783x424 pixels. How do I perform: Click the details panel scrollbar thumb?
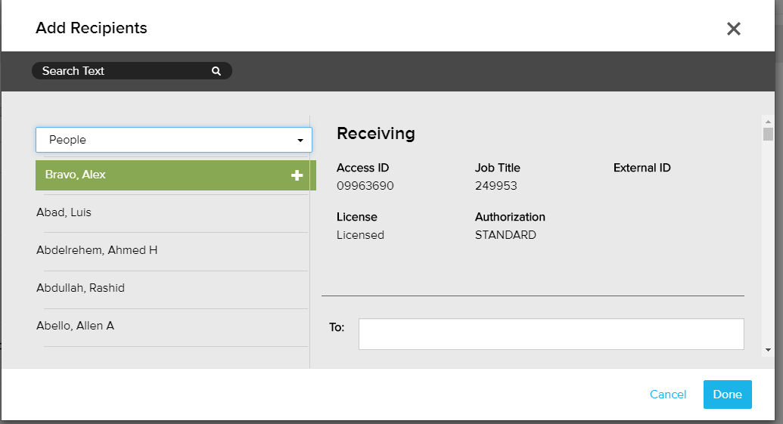tap(768, 135)
